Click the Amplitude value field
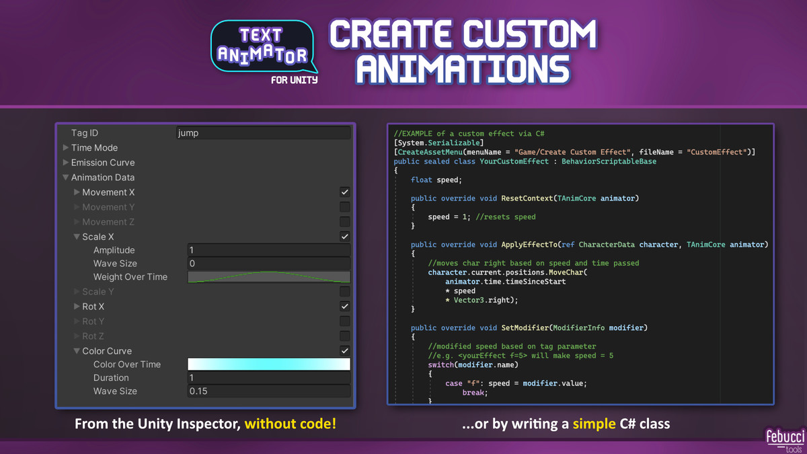The height and width of the screenshot is (454, 807). pyautogui.click(x=269, y=250)
